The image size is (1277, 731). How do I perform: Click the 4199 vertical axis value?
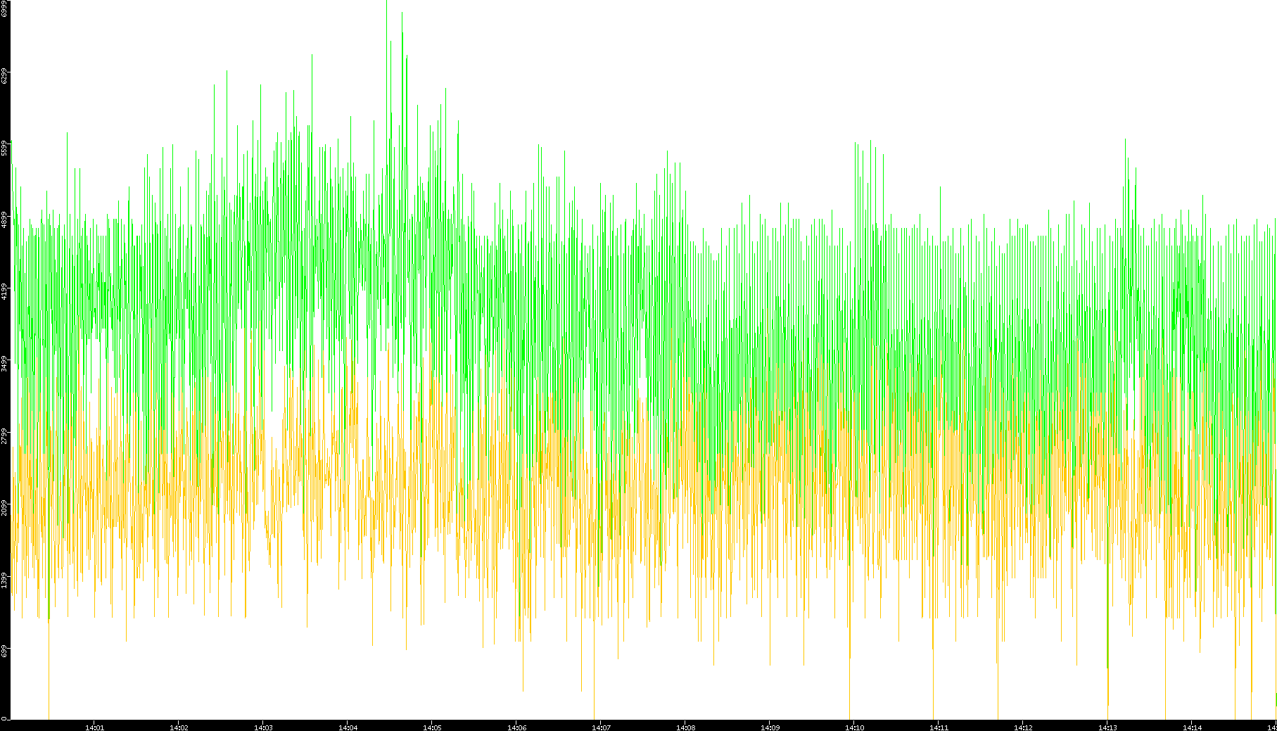click(4, 291)
